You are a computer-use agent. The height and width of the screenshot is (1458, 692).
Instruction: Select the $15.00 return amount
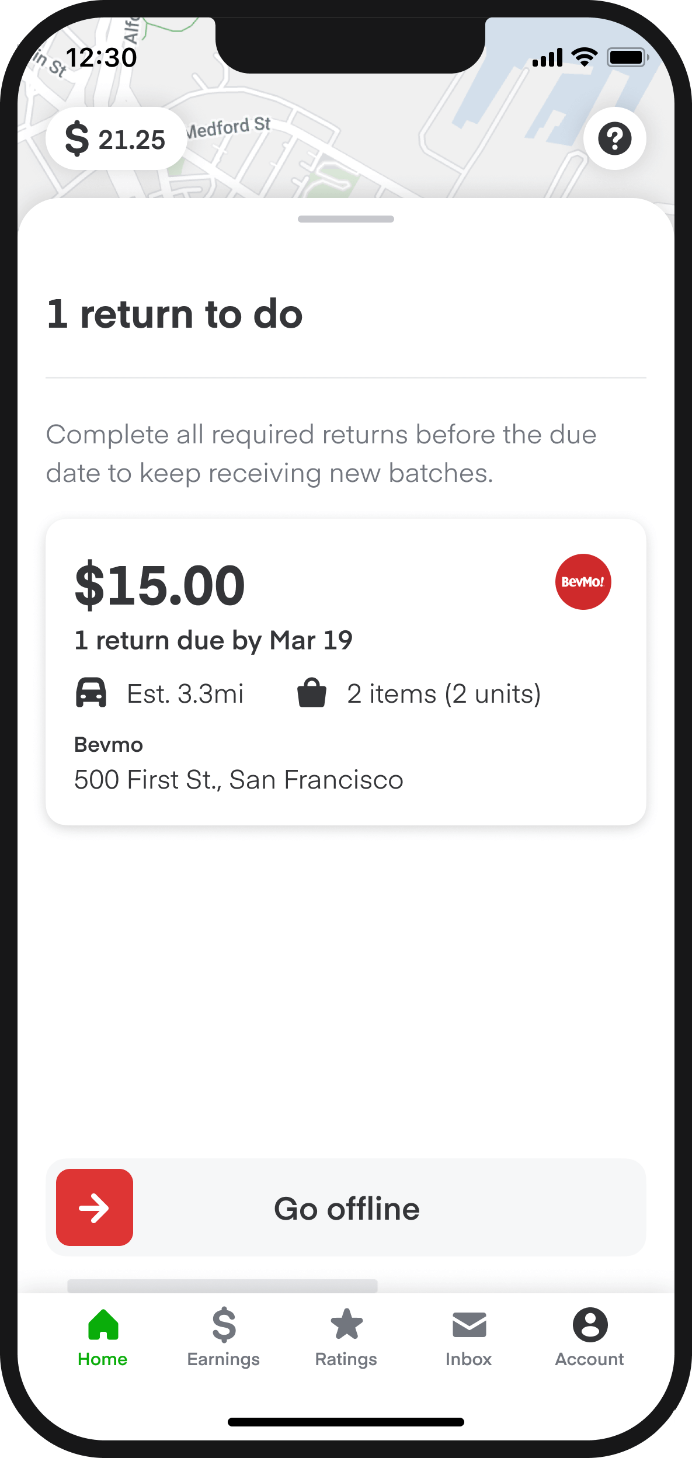tap(160, 585)
